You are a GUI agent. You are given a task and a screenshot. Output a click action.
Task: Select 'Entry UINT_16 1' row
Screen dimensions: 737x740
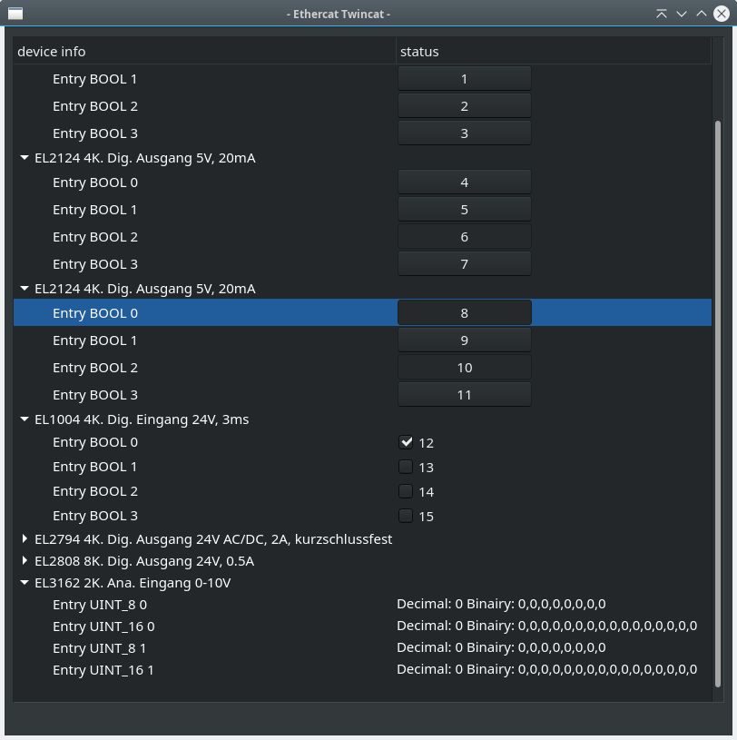(x=362, y=669)
